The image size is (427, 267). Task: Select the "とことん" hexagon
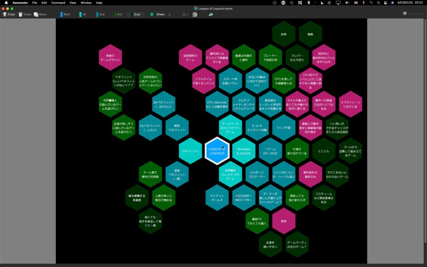(x=324, y=151)
